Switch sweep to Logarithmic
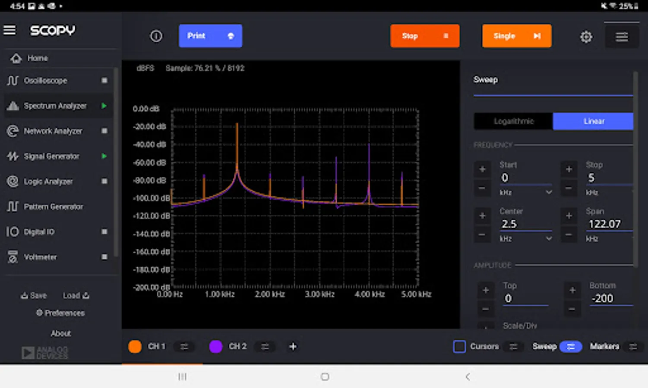648x388 pixels. coord(513,122)
